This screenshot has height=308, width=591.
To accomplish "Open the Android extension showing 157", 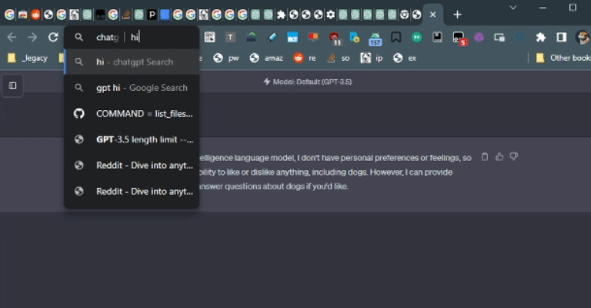I will tap(375, 38).
